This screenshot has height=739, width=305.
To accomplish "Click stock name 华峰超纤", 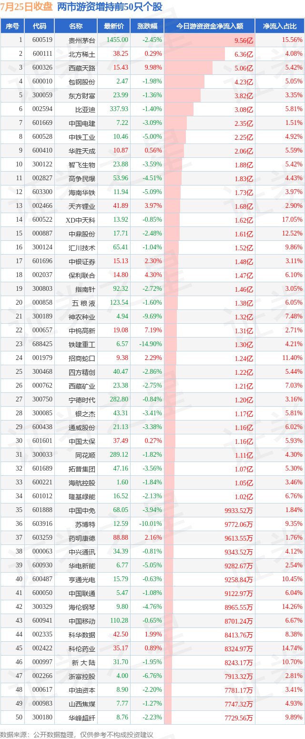I will [x=82, y=718].
